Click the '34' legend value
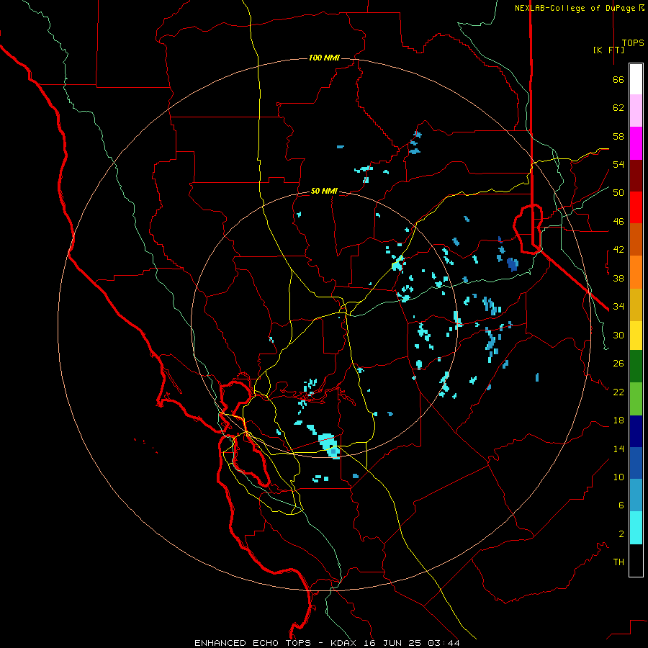 coord(618,307)
